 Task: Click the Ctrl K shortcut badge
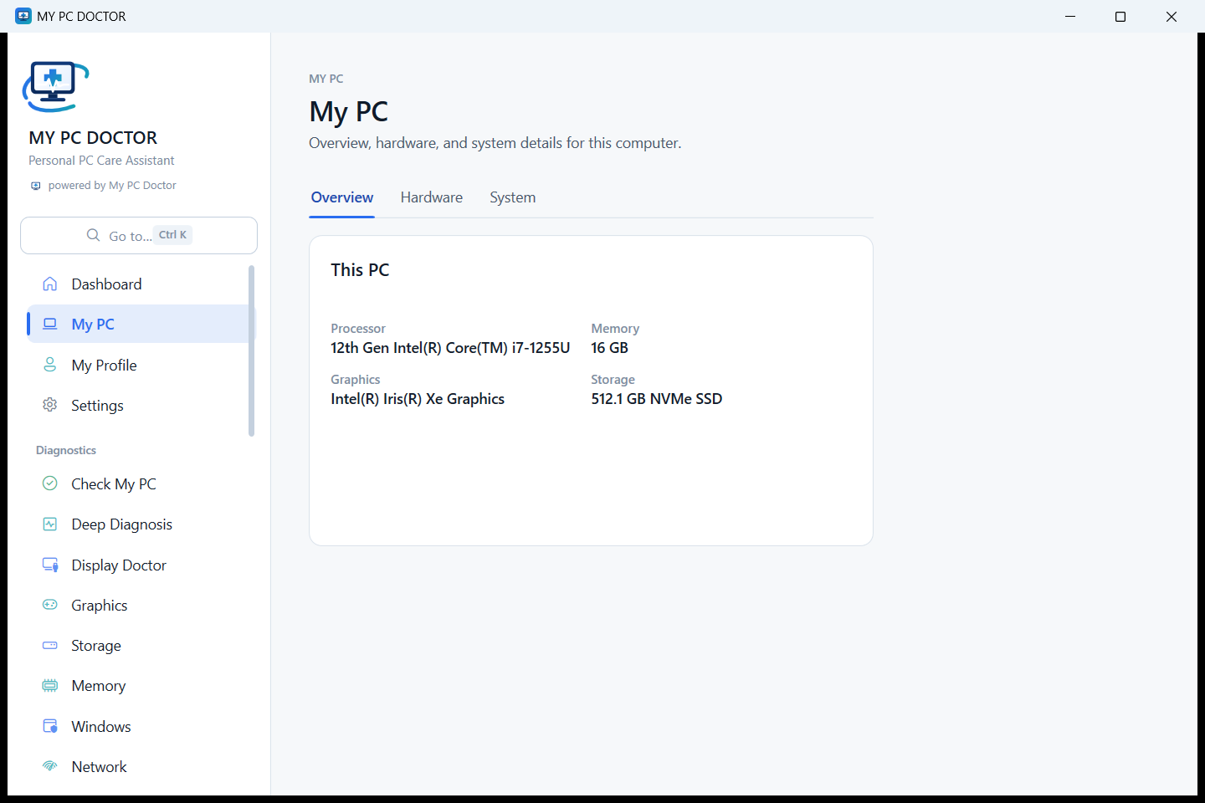(x=173, y=235)
